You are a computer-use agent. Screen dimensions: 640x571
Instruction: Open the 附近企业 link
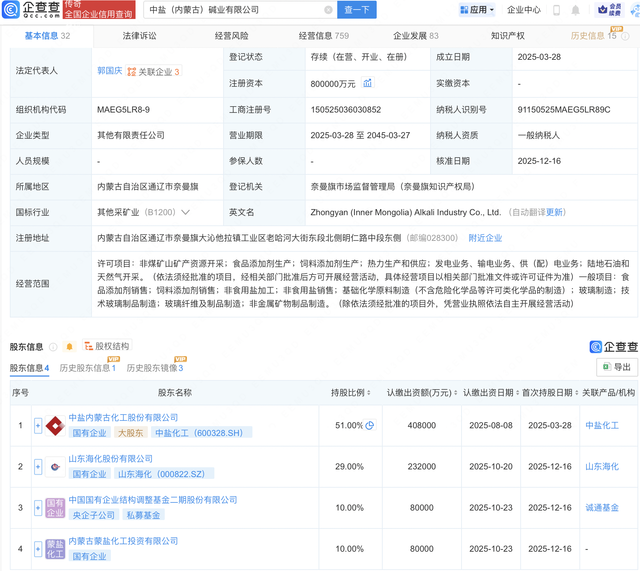click(485, 238)
